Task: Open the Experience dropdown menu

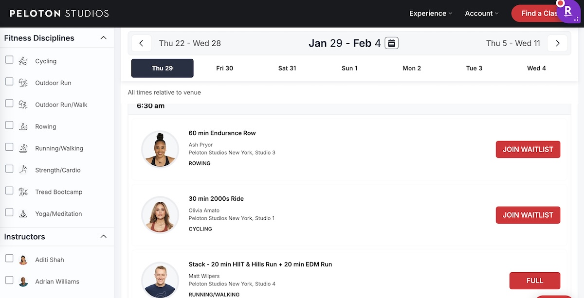Action: [431, 14]
